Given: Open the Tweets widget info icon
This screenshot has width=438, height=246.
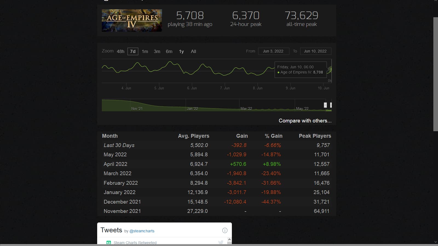Looking at the screenshot, I should (225, 230).
